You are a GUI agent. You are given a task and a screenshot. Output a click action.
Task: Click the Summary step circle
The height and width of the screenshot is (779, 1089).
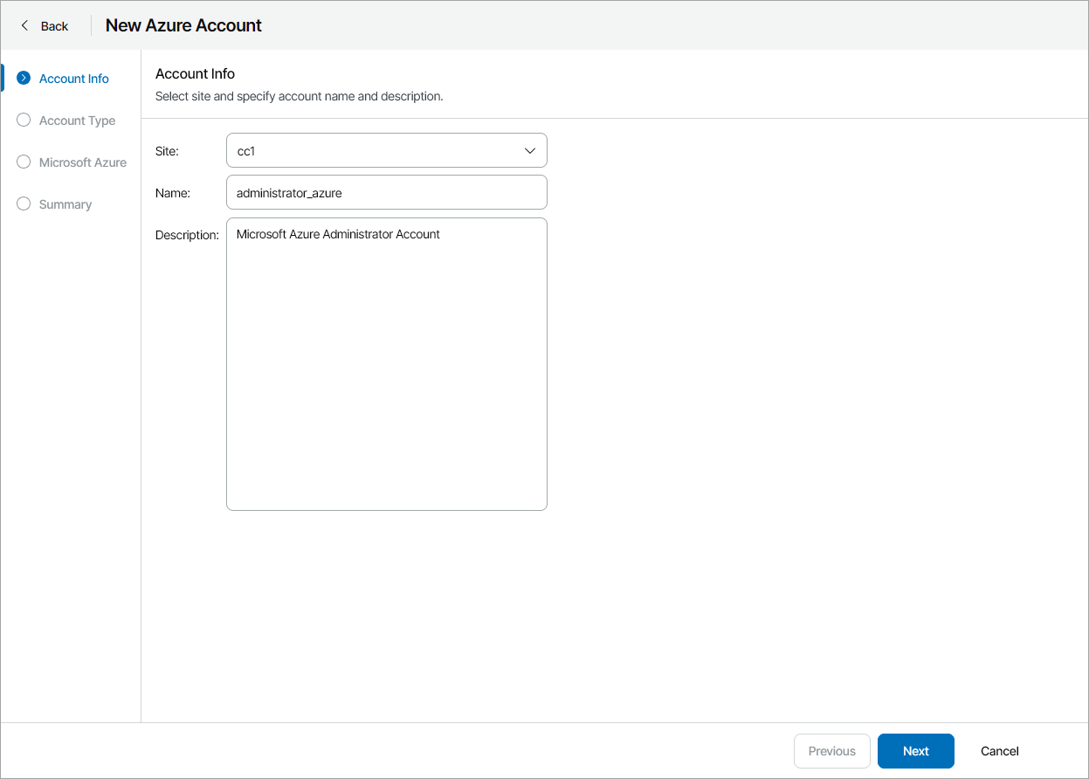pos(24,204)
